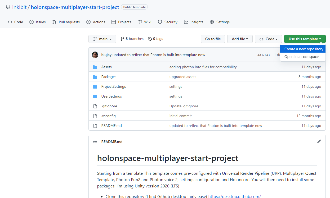Open the Packages folder
330x198 pixels.
[x=109, y=77]
